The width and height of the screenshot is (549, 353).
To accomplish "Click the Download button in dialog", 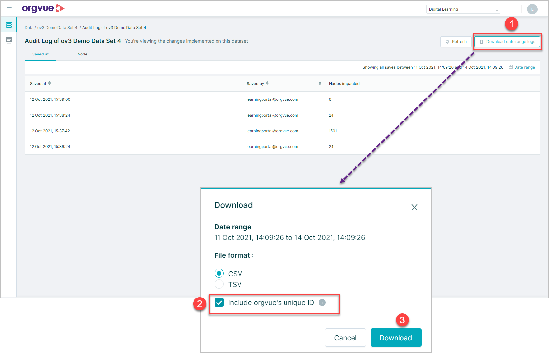I will pyautogui.click(x=396, y=338).
